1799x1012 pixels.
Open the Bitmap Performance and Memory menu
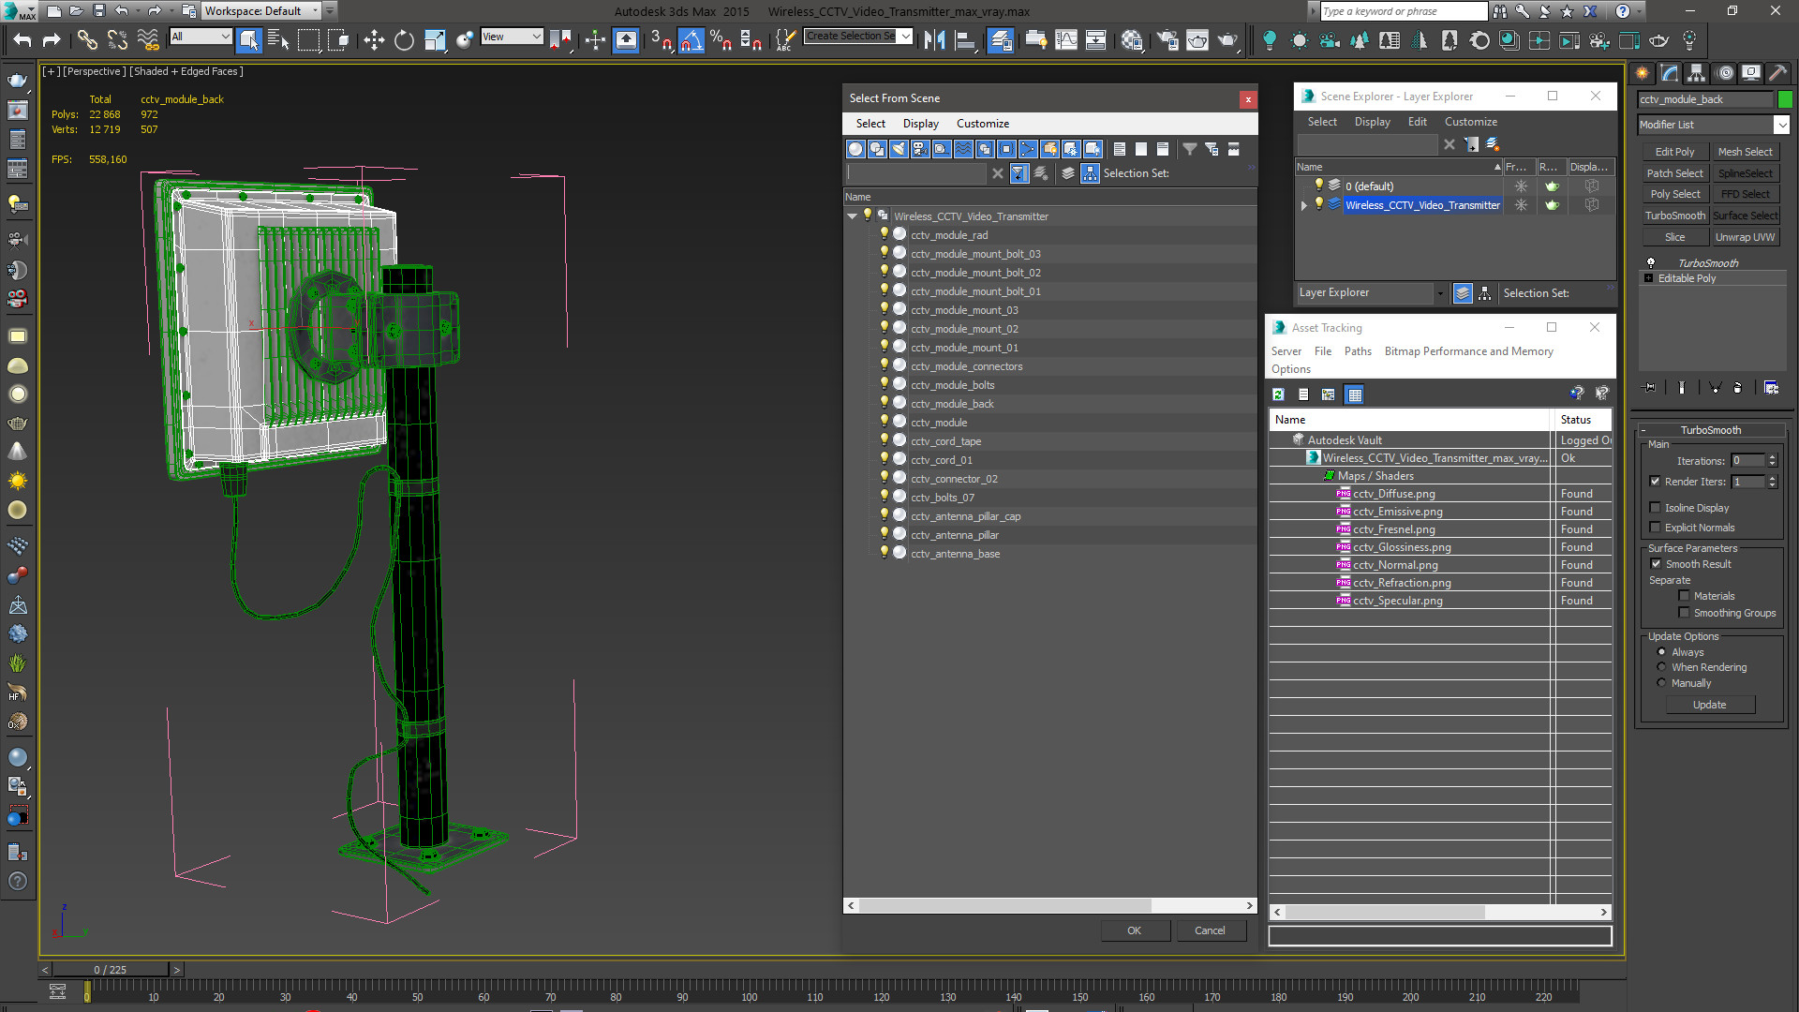click(1468, 351)
